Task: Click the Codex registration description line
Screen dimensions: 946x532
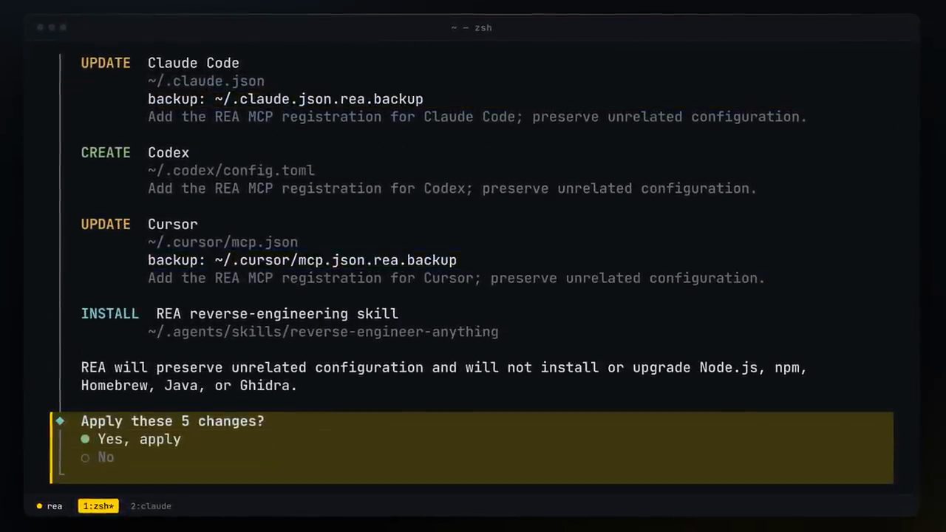Action: 452,188
